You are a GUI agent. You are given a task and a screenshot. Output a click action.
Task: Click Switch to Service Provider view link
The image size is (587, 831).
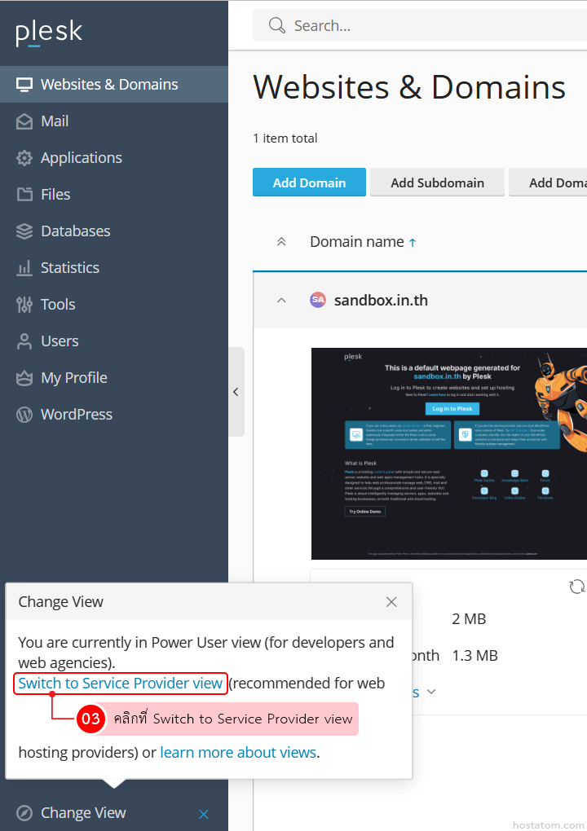coord(121,683)
